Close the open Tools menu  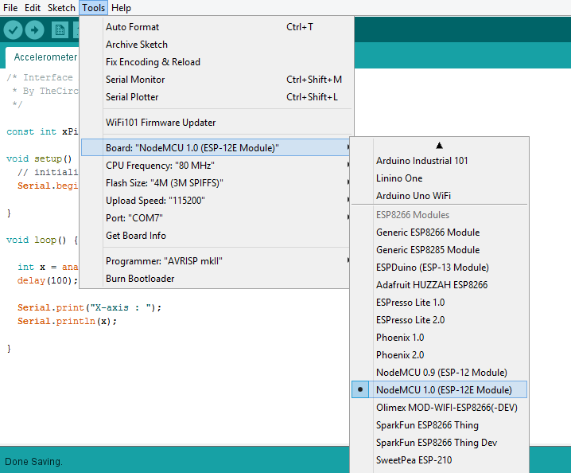click(93, 8)
